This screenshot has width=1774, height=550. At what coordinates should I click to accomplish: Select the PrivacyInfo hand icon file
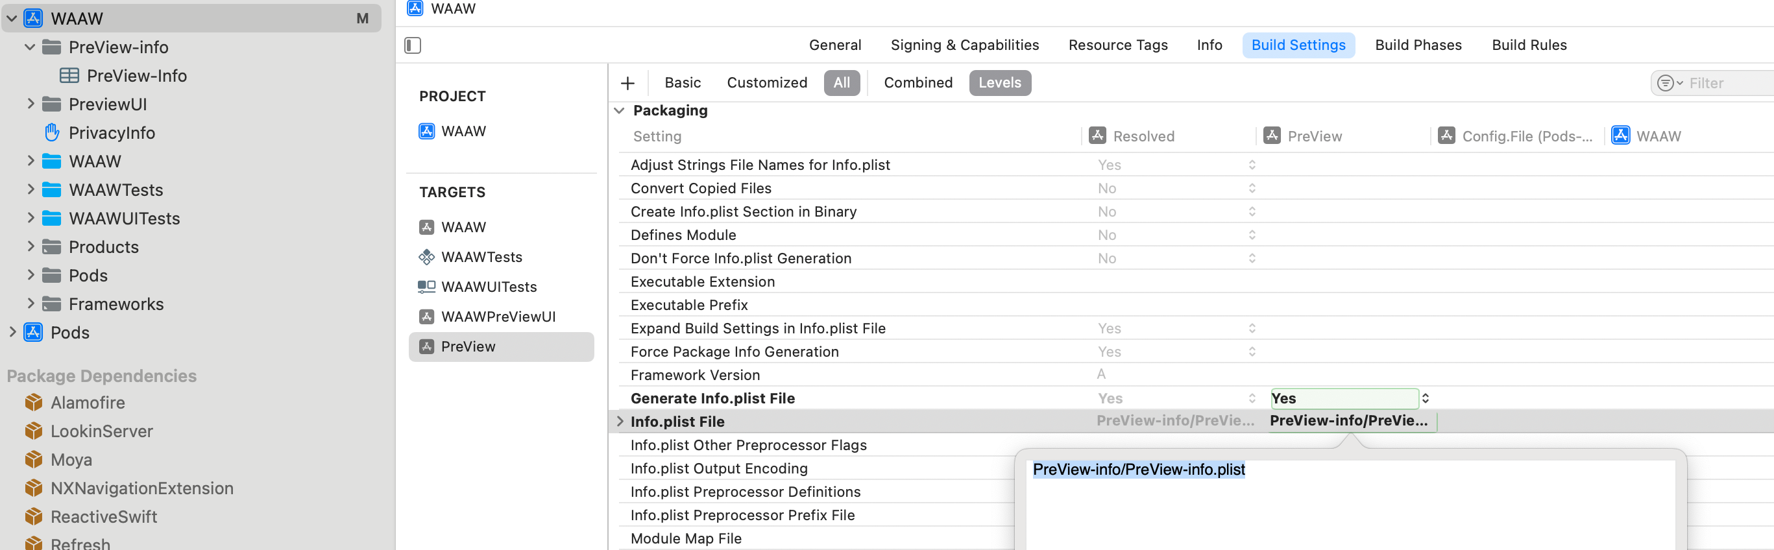(53, 132)
